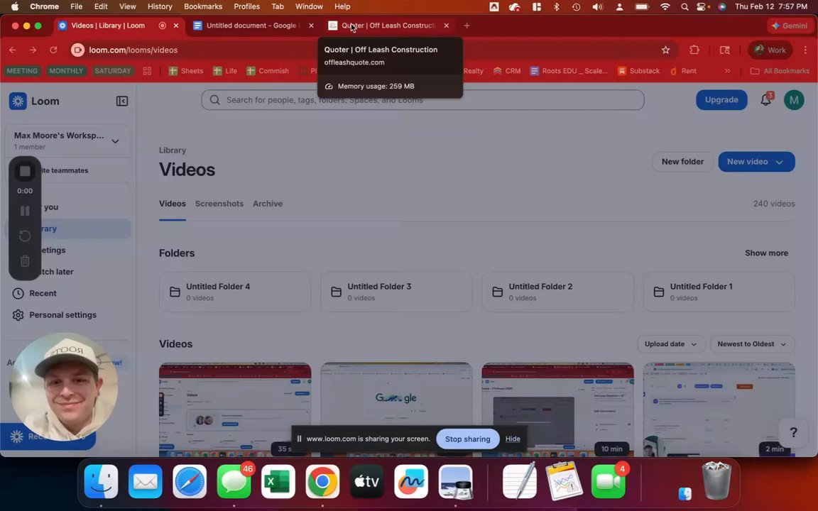Open a new Chrome tab
Screen dimensions: 818x511
(467, 26)
